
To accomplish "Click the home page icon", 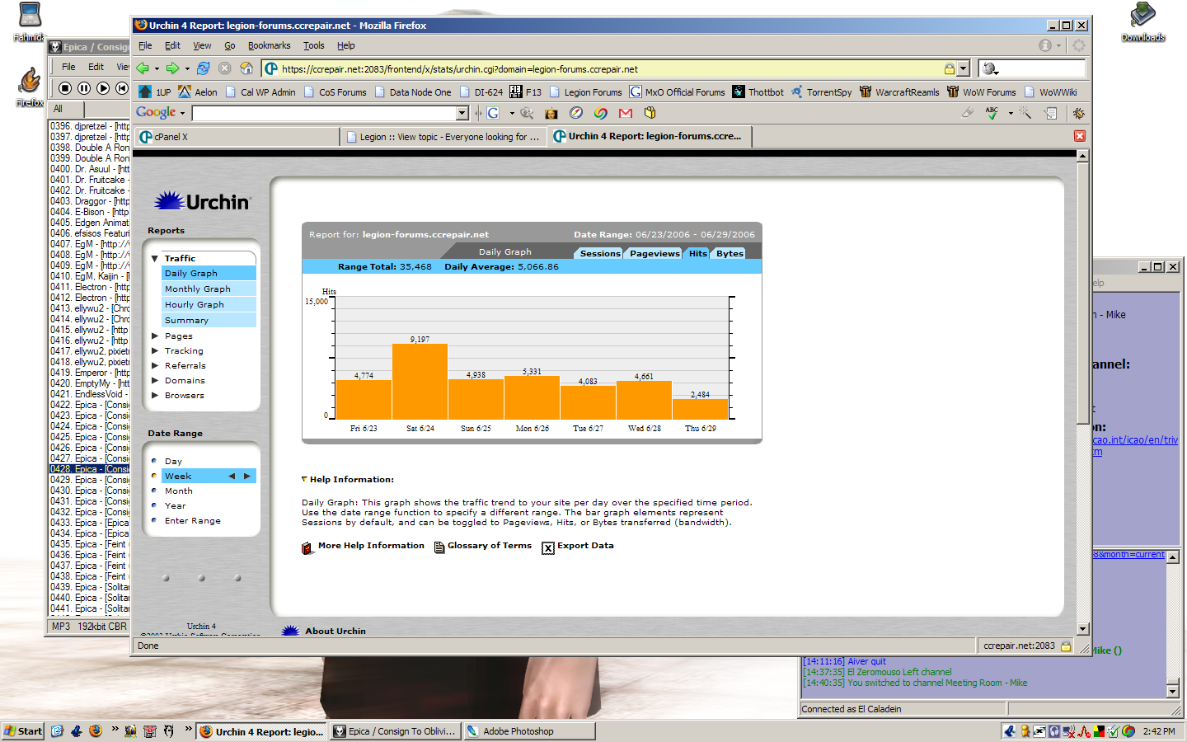I will [246, 68].
